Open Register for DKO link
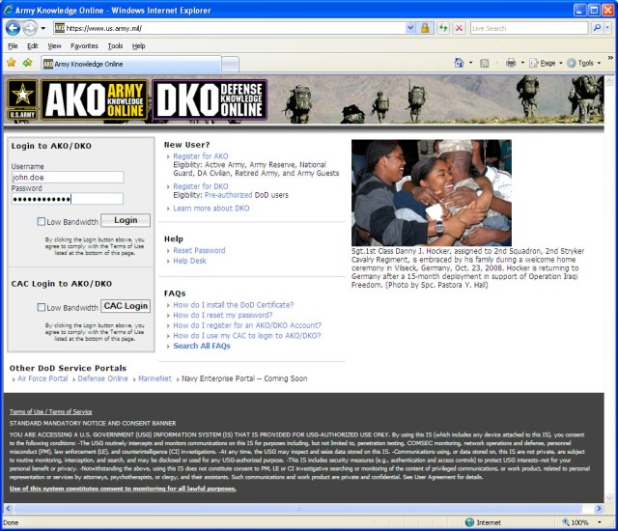Screen dimensions: 618x531 click(x=201, y=186)
